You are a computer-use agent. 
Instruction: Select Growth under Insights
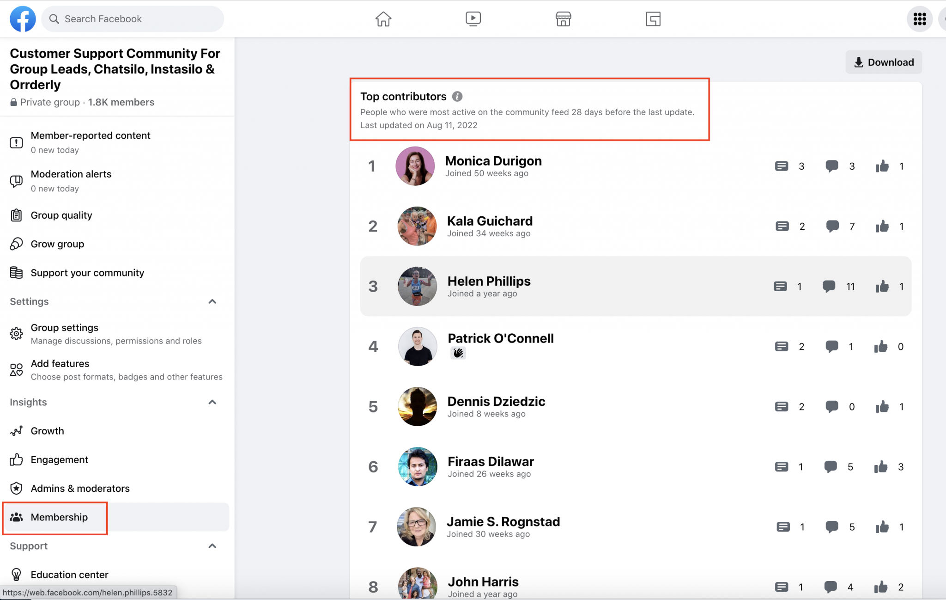click(48, 431)
